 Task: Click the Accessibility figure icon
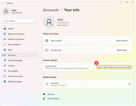(5, 71)
